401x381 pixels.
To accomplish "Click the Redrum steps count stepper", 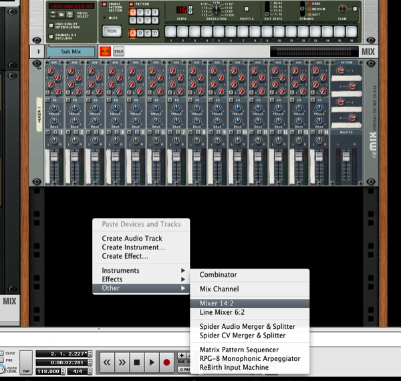I will click(x=190, y=10).
